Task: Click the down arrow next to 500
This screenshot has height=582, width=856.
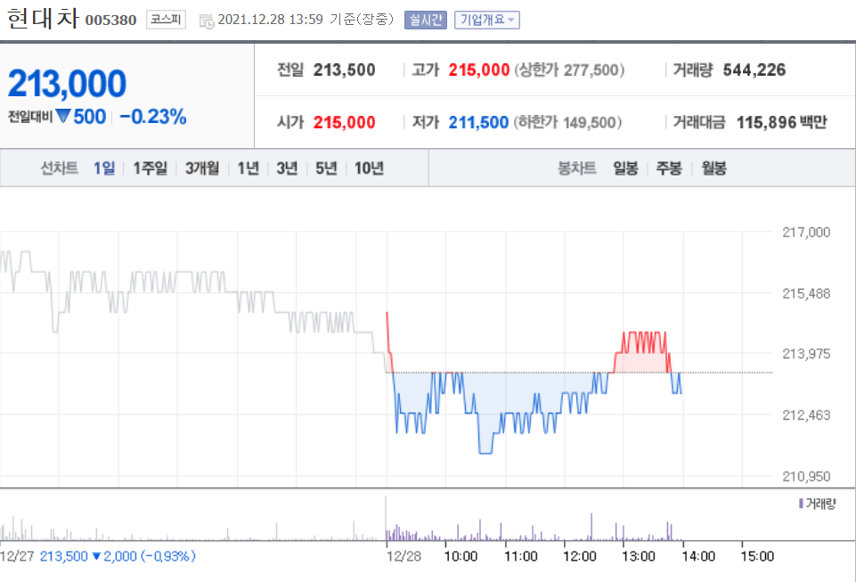Action: click(62, 117)
